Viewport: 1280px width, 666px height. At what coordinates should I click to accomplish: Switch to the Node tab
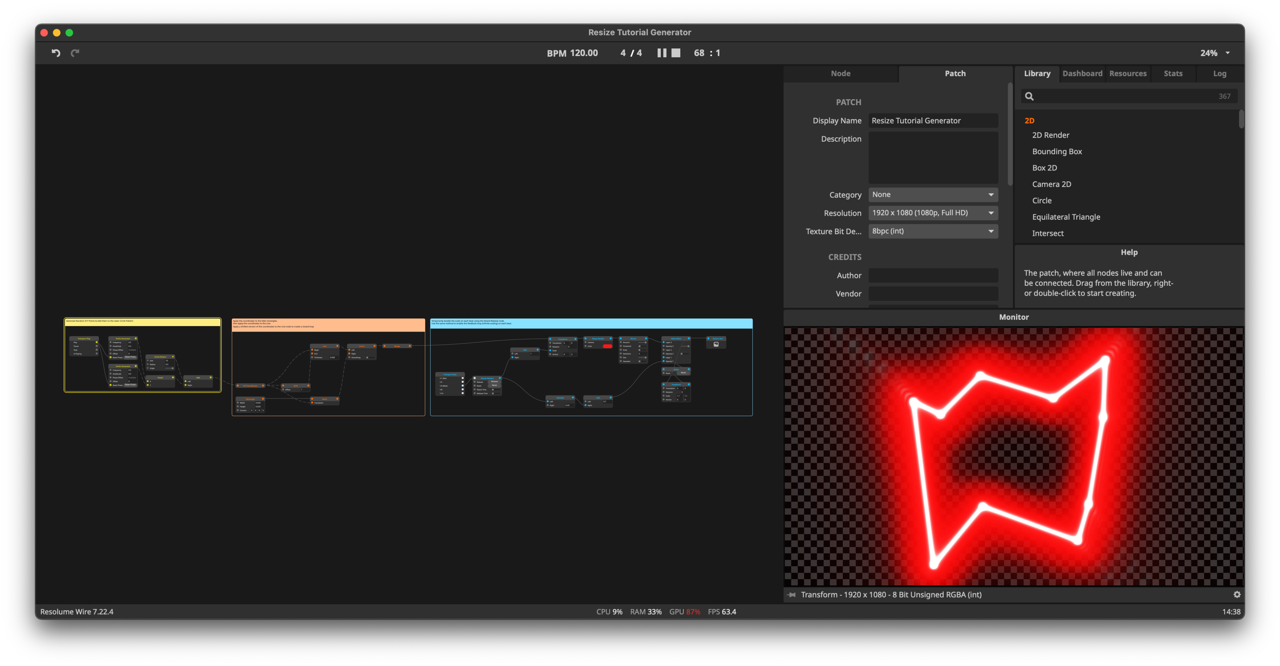tap(840, 74)
